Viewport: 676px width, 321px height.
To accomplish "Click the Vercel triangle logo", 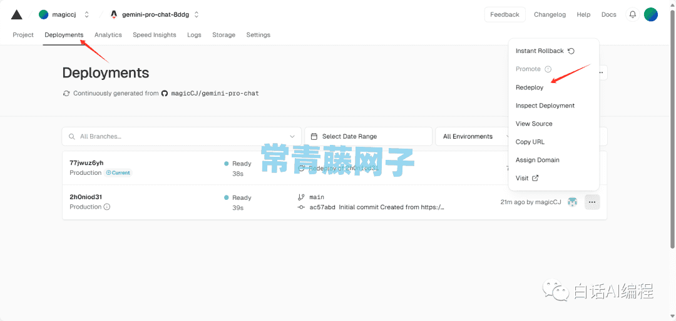I will coord(16,14).
